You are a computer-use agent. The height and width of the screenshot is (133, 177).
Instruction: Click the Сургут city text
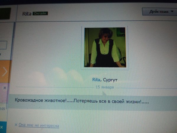pyautogui.click(x=110, y=80)
